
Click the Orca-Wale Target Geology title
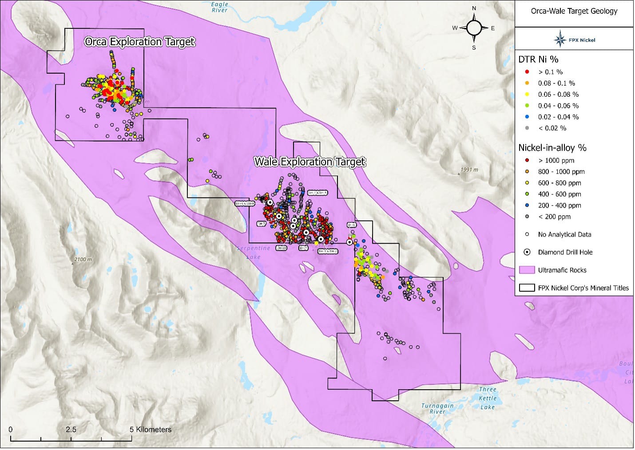click(574, 11)
